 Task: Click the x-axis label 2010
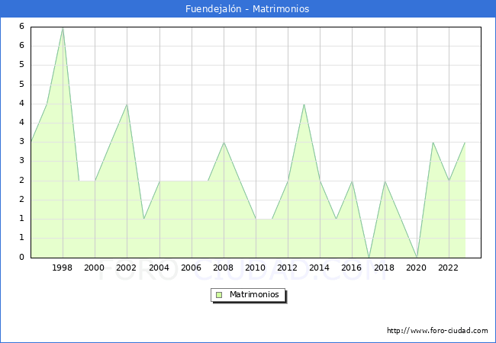tap(256, 268)
